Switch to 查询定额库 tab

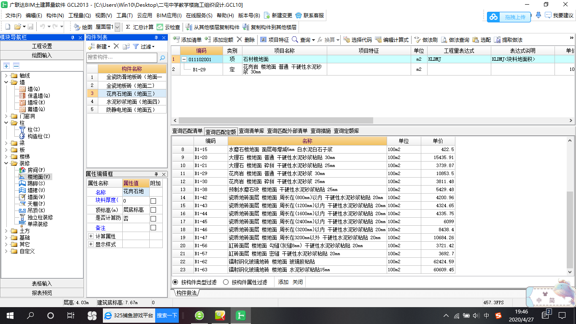click(347, 131)
